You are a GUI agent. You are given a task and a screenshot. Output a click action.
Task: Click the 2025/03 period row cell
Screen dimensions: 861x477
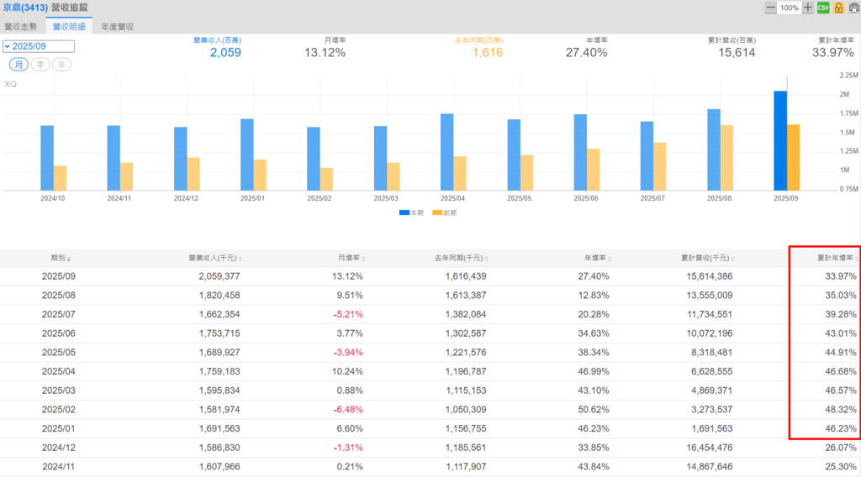[59, 391]
